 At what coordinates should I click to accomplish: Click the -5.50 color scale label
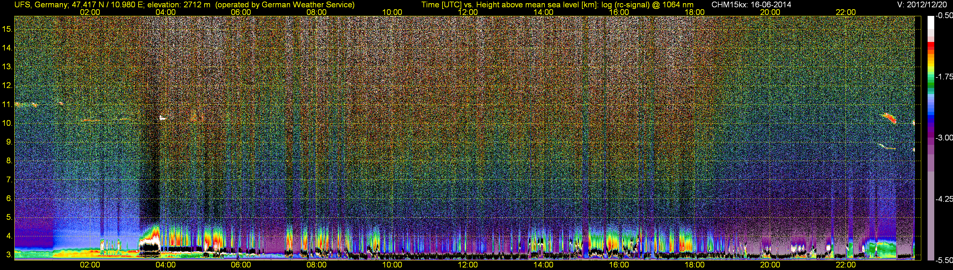944,260
